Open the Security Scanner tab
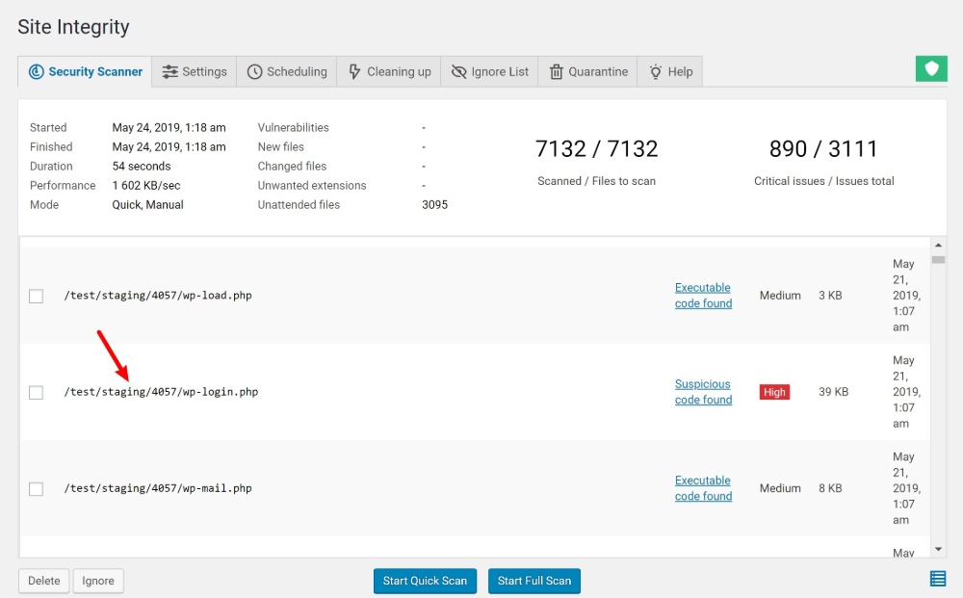This screenshot has width=963, height=598. point(85,72)
